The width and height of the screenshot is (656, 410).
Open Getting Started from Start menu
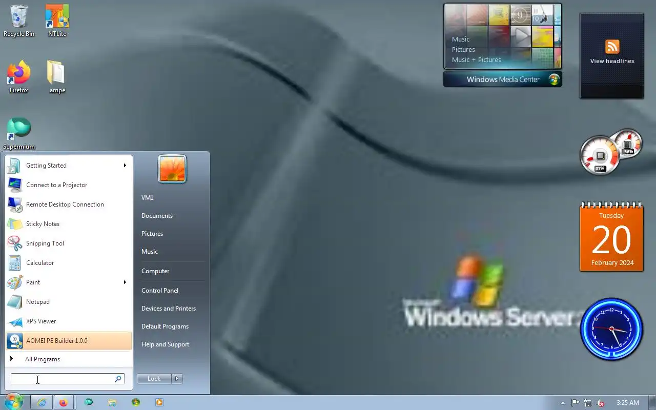pyautogui.click(x=69, y=166)
